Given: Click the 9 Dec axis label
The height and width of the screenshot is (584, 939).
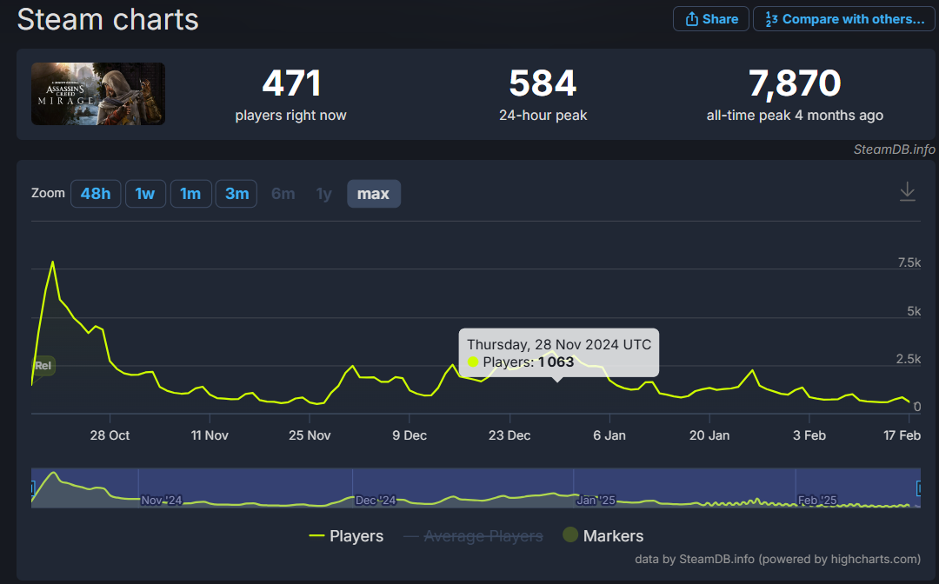Looking at the screenshot, I should click(410, 435).
